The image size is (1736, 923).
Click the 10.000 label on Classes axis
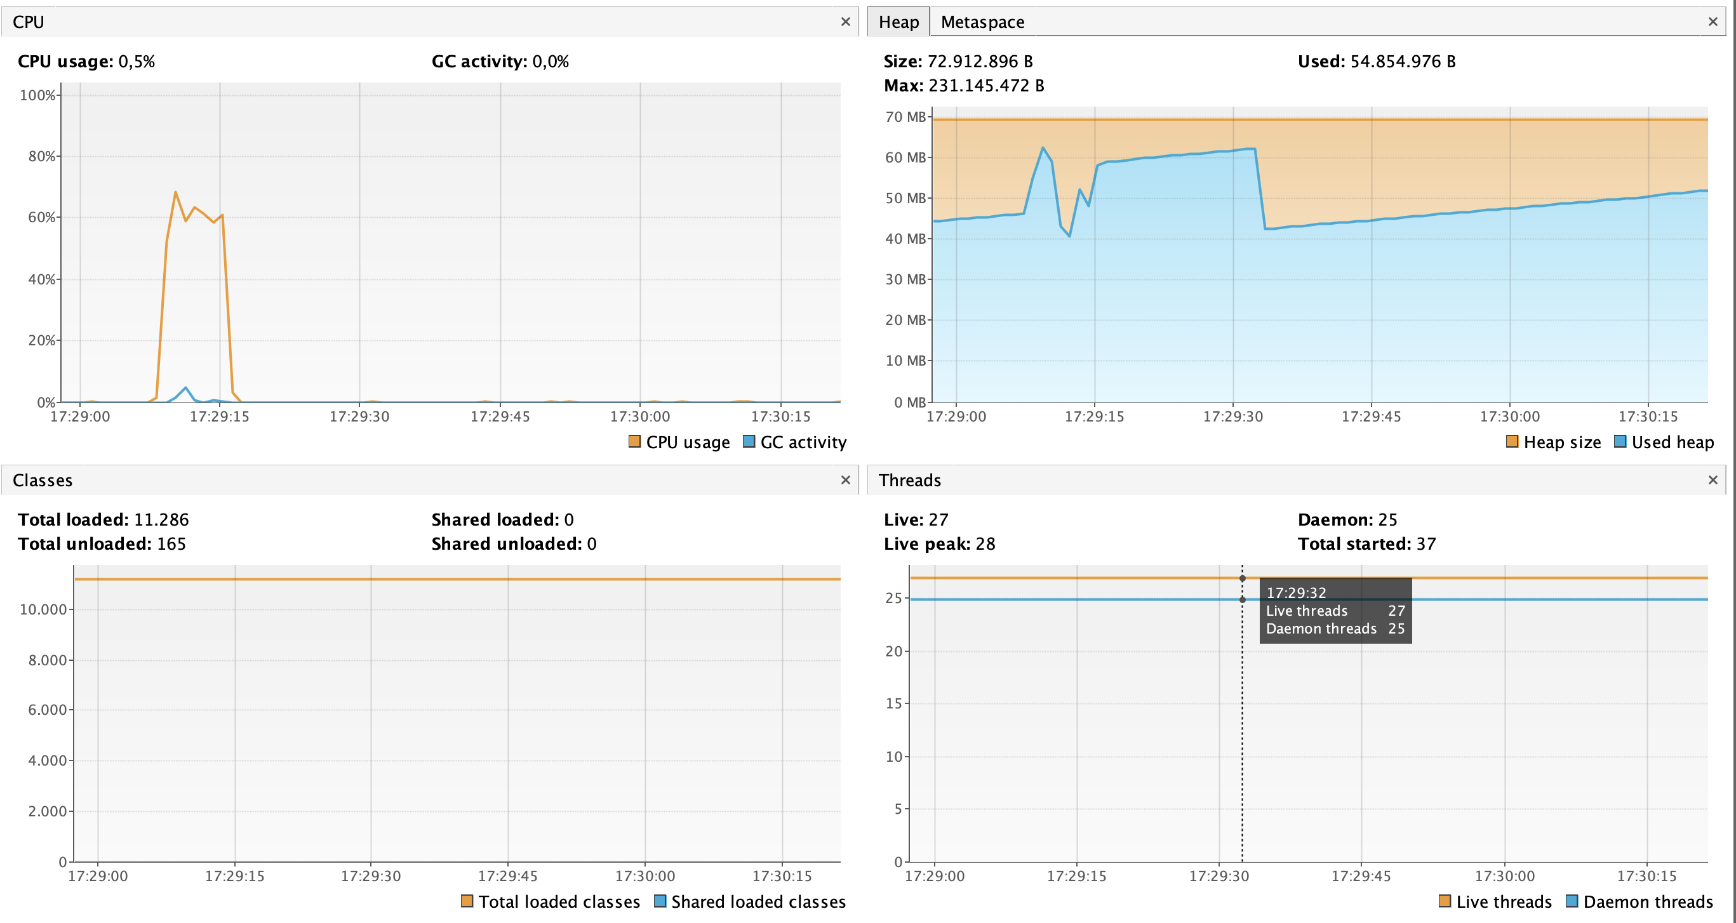point(43,609)
